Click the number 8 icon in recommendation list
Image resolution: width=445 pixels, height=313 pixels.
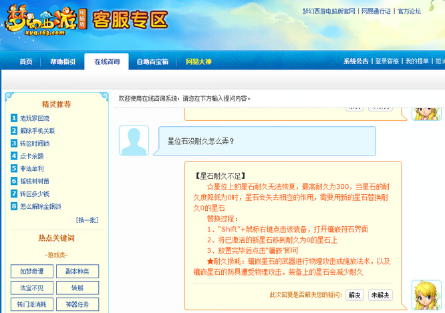(x=14, y=206)
